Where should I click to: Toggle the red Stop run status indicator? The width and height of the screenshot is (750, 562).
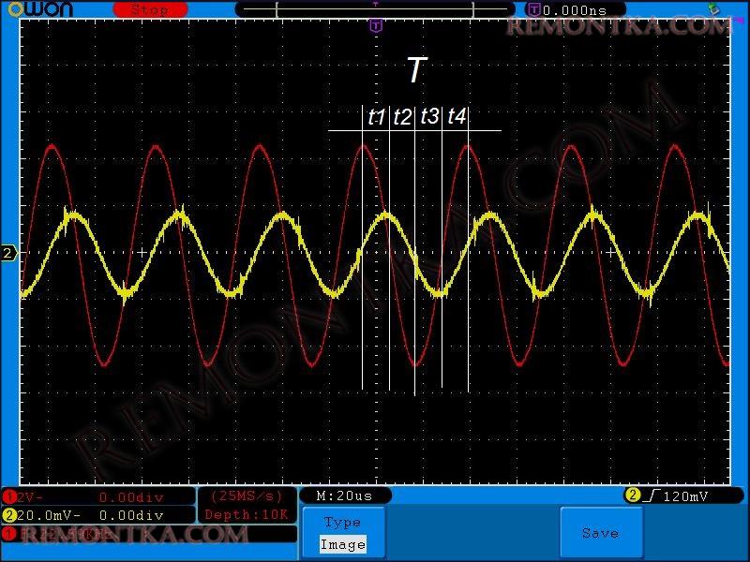tap(149, 9)
